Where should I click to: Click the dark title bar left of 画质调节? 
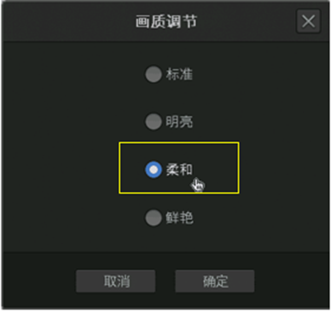(x=67, y=21)
